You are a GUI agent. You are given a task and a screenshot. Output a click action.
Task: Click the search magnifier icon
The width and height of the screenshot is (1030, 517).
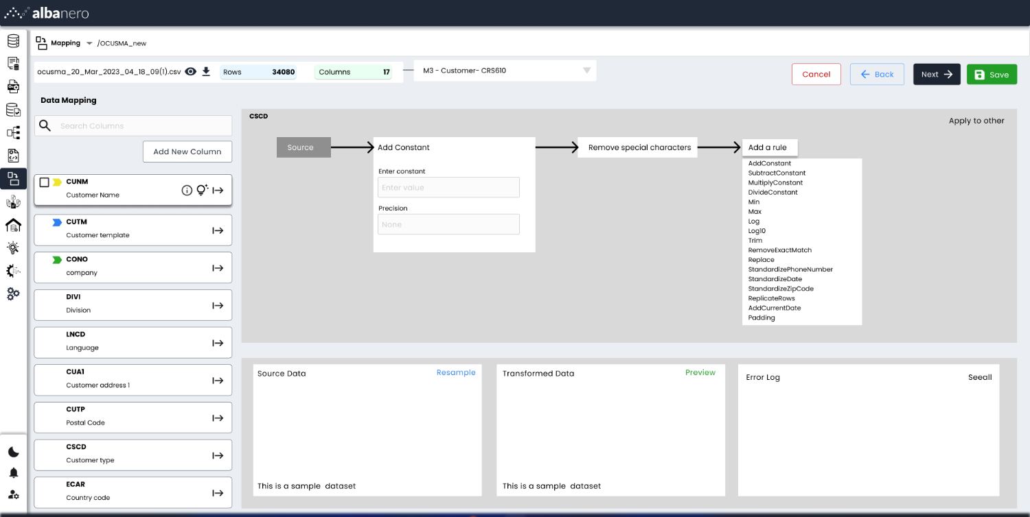tap(45, 125)
